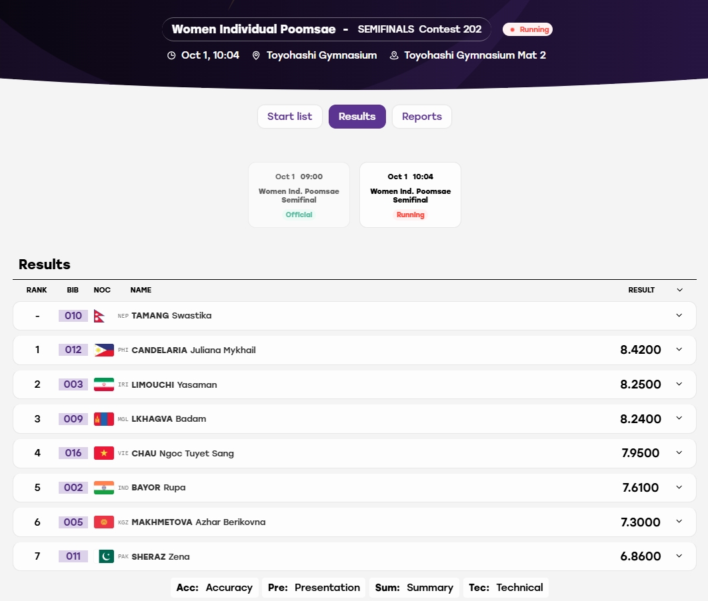Expand CHAU Ngoc Tuyet Sang's row
This screenshot has height=601, width=708.
click(679, 452)
